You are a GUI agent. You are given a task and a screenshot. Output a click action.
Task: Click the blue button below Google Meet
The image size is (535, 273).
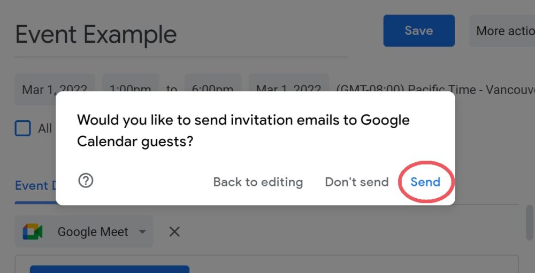point(110,269)
